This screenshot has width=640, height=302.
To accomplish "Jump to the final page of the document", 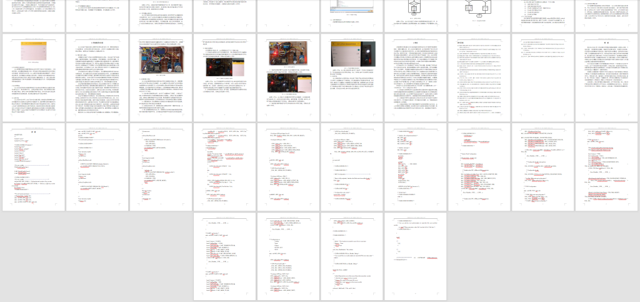I will coord(415,256).
